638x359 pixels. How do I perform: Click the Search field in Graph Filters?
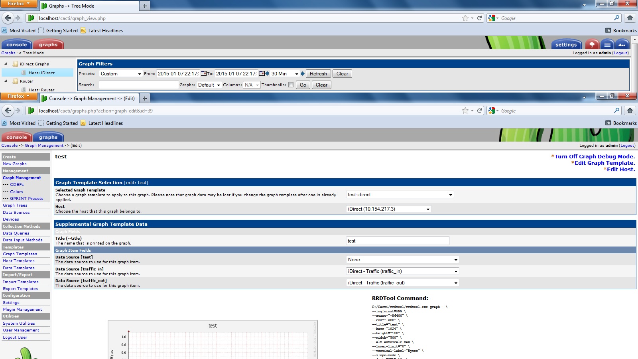click(x=139, y=85)
